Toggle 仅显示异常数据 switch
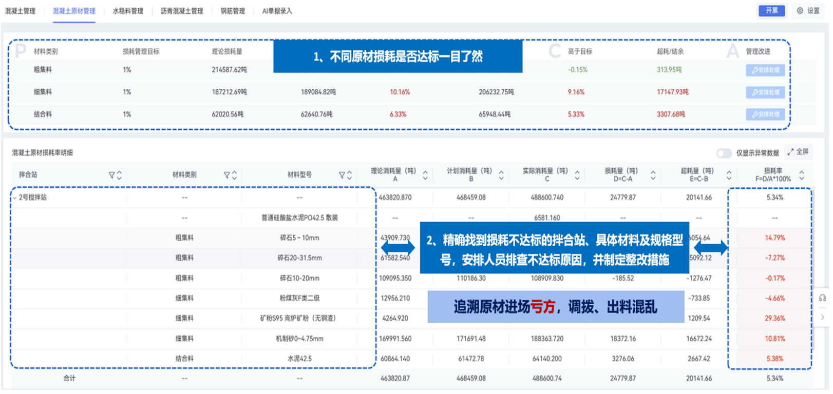 [724, 153]
